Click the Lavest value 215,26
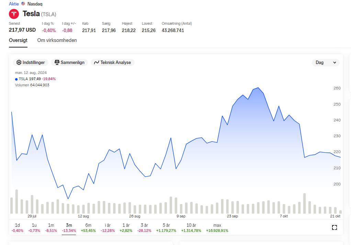351x245 pixels. tap(149, 30)
